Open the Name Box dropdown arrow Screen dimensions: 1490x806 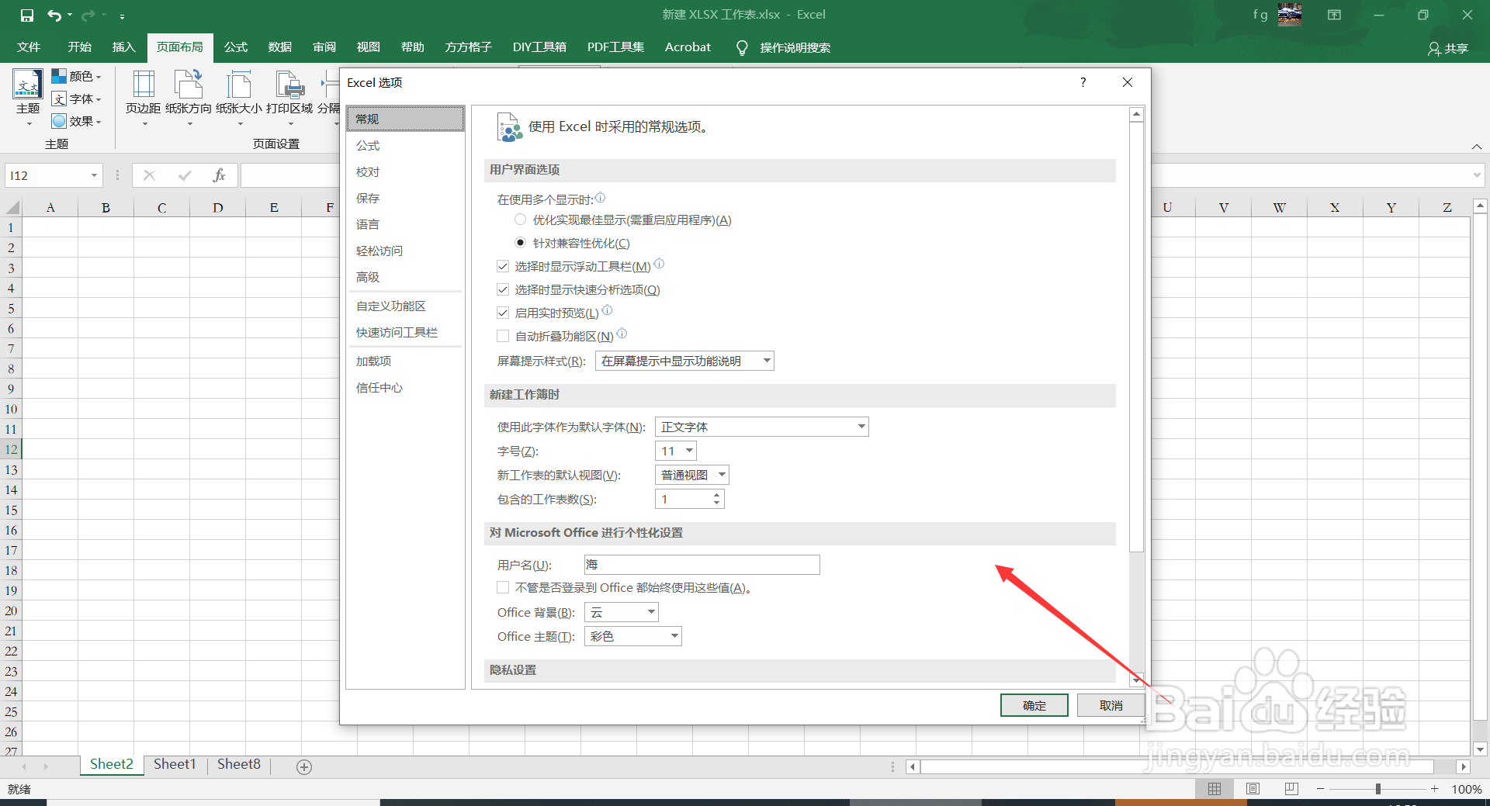pos(94,175)
